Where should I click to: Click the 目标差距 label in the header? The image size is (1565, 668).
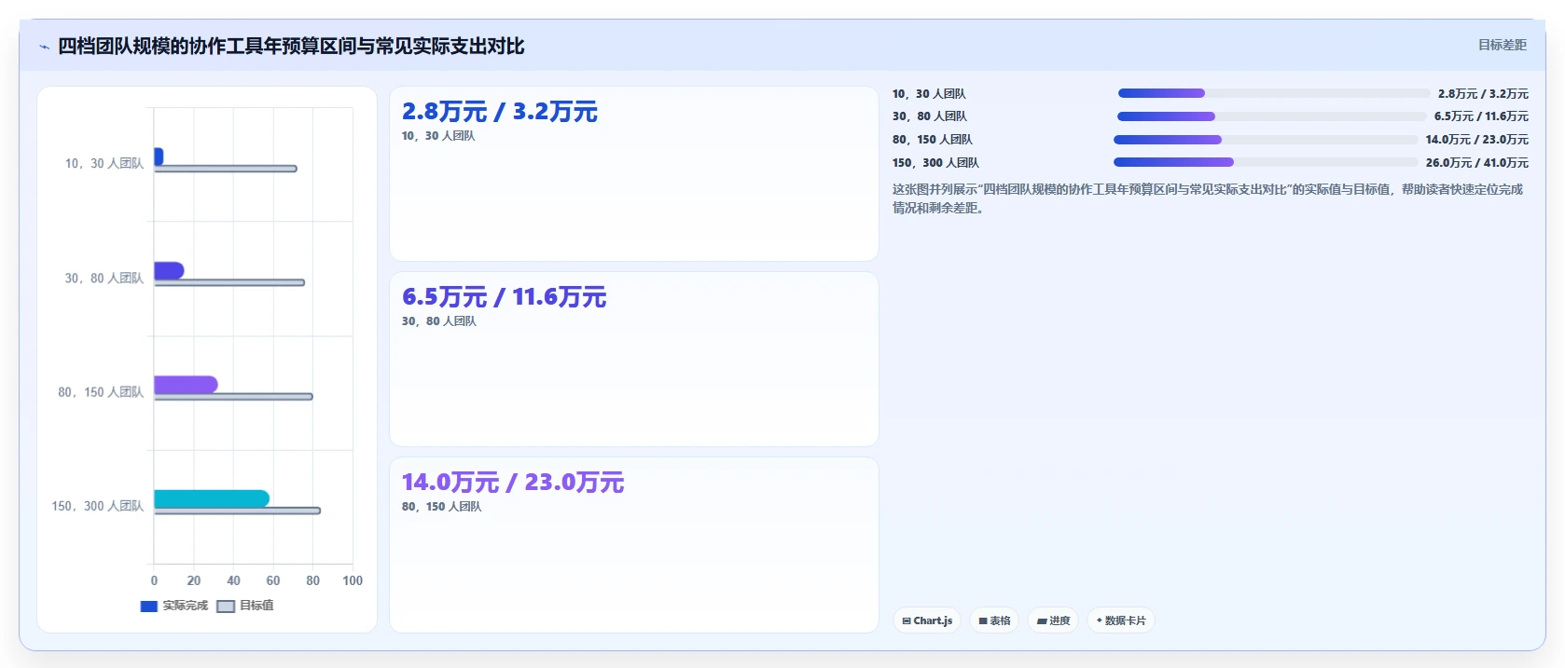coord(1502,45)
